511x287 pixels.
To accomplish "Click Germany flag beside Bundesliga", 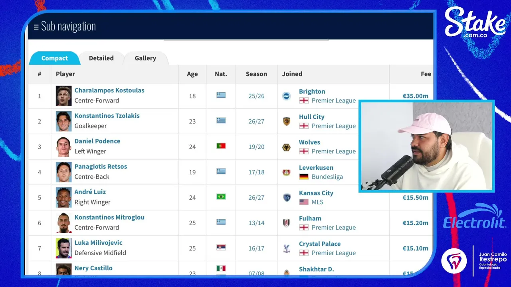I will tap(304, 177).
